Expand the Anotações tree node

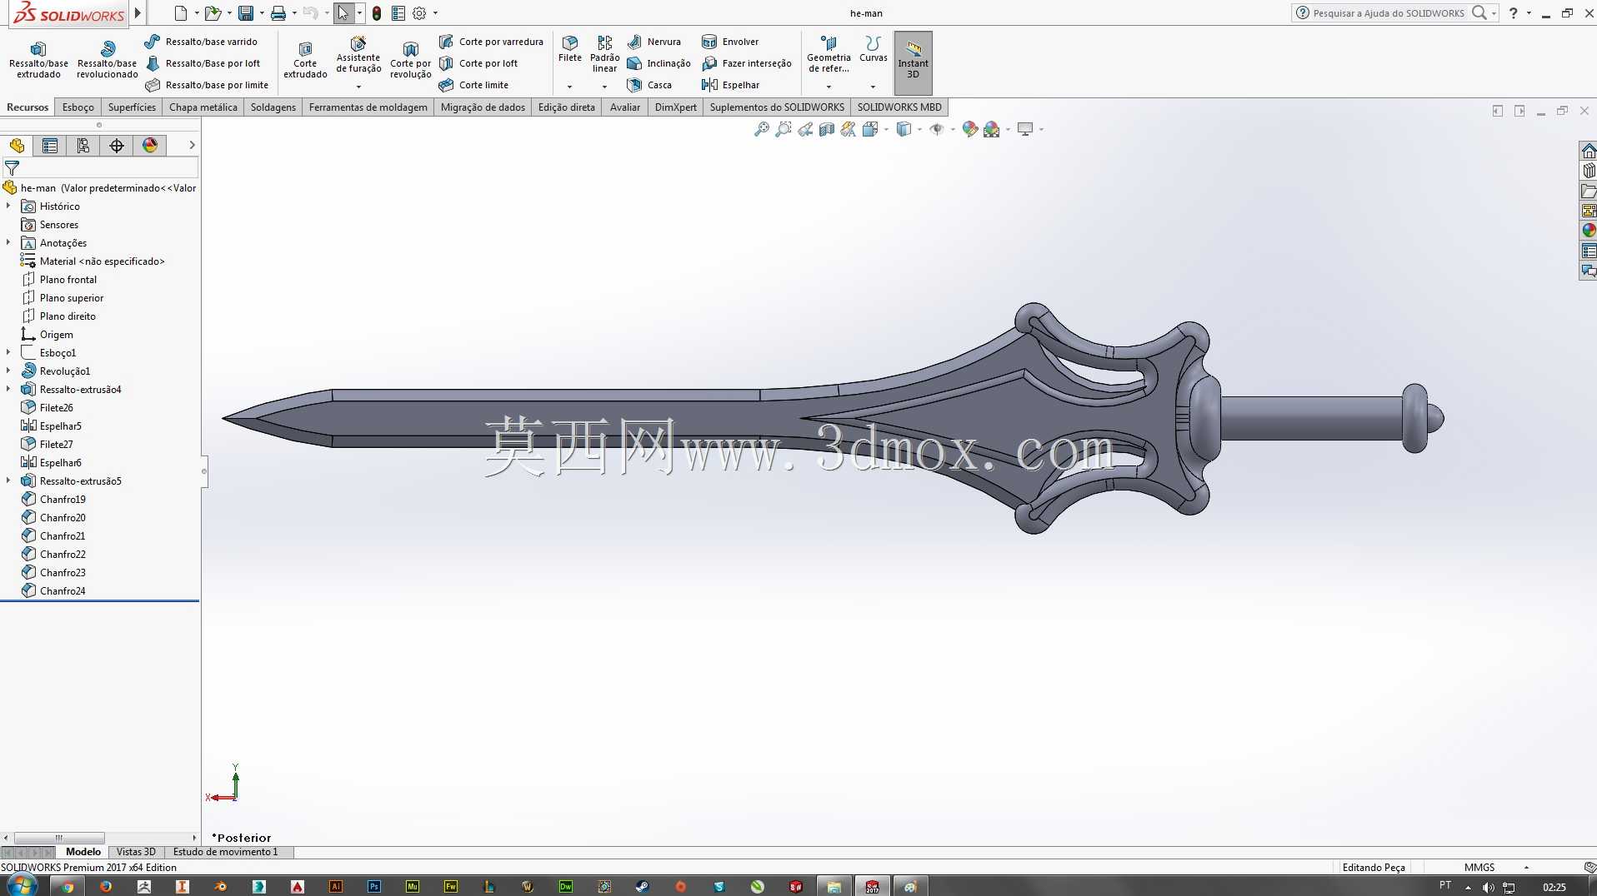tap(8, 242)
